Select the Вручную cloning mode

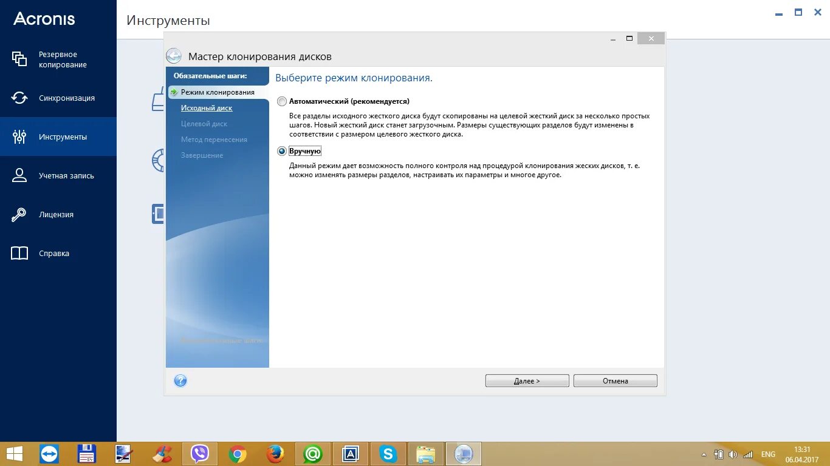[x=281, y=151]
